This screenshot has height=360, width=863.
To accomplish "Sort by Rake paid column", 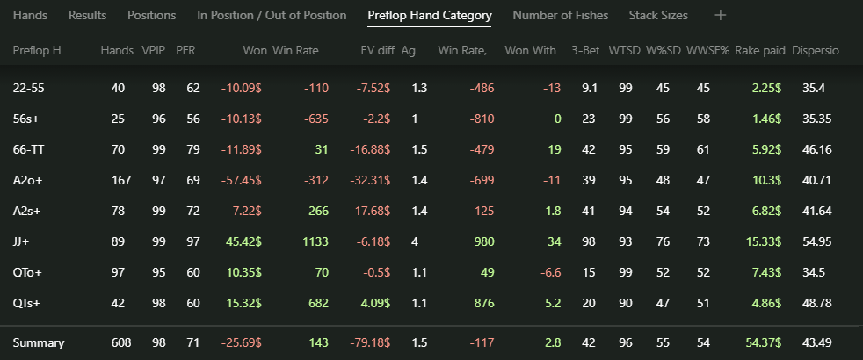I will tap(760, 51).
